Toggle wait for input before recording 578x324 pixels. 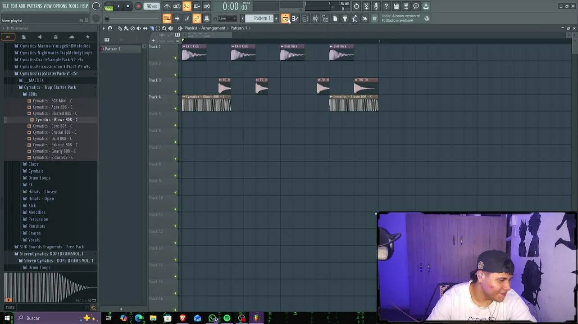point(177,6)
